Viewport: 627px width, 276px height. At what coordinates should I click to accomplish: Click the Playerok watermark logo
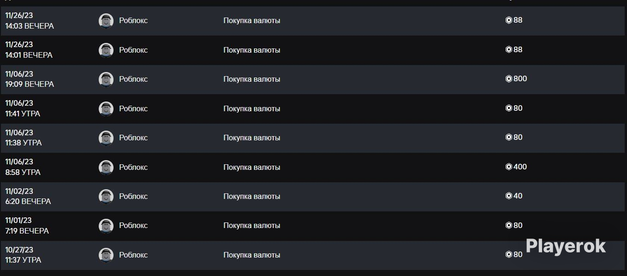tap(566, 246)
